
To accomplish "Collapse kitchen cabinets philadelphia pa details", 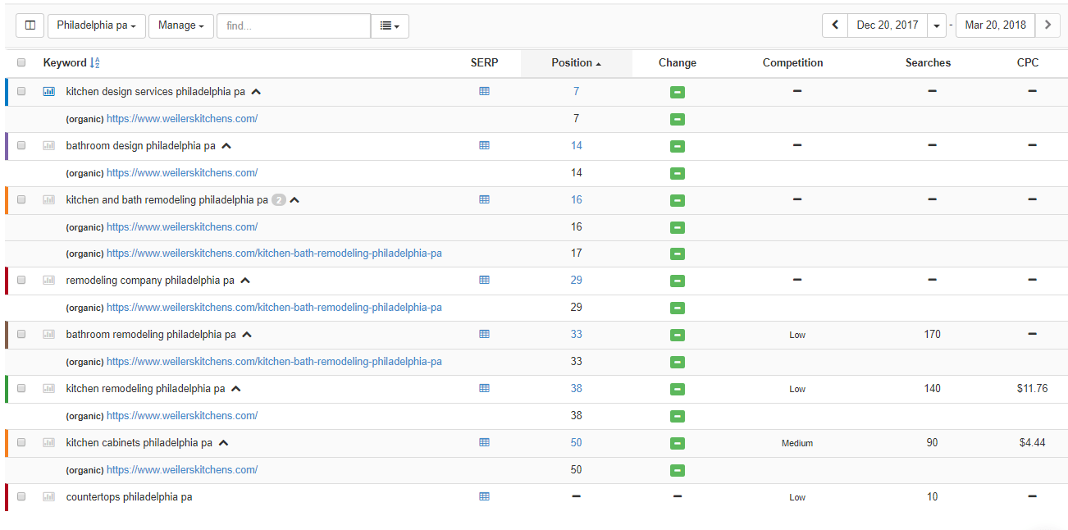I will pyautogui.click(x=223, y=443).
